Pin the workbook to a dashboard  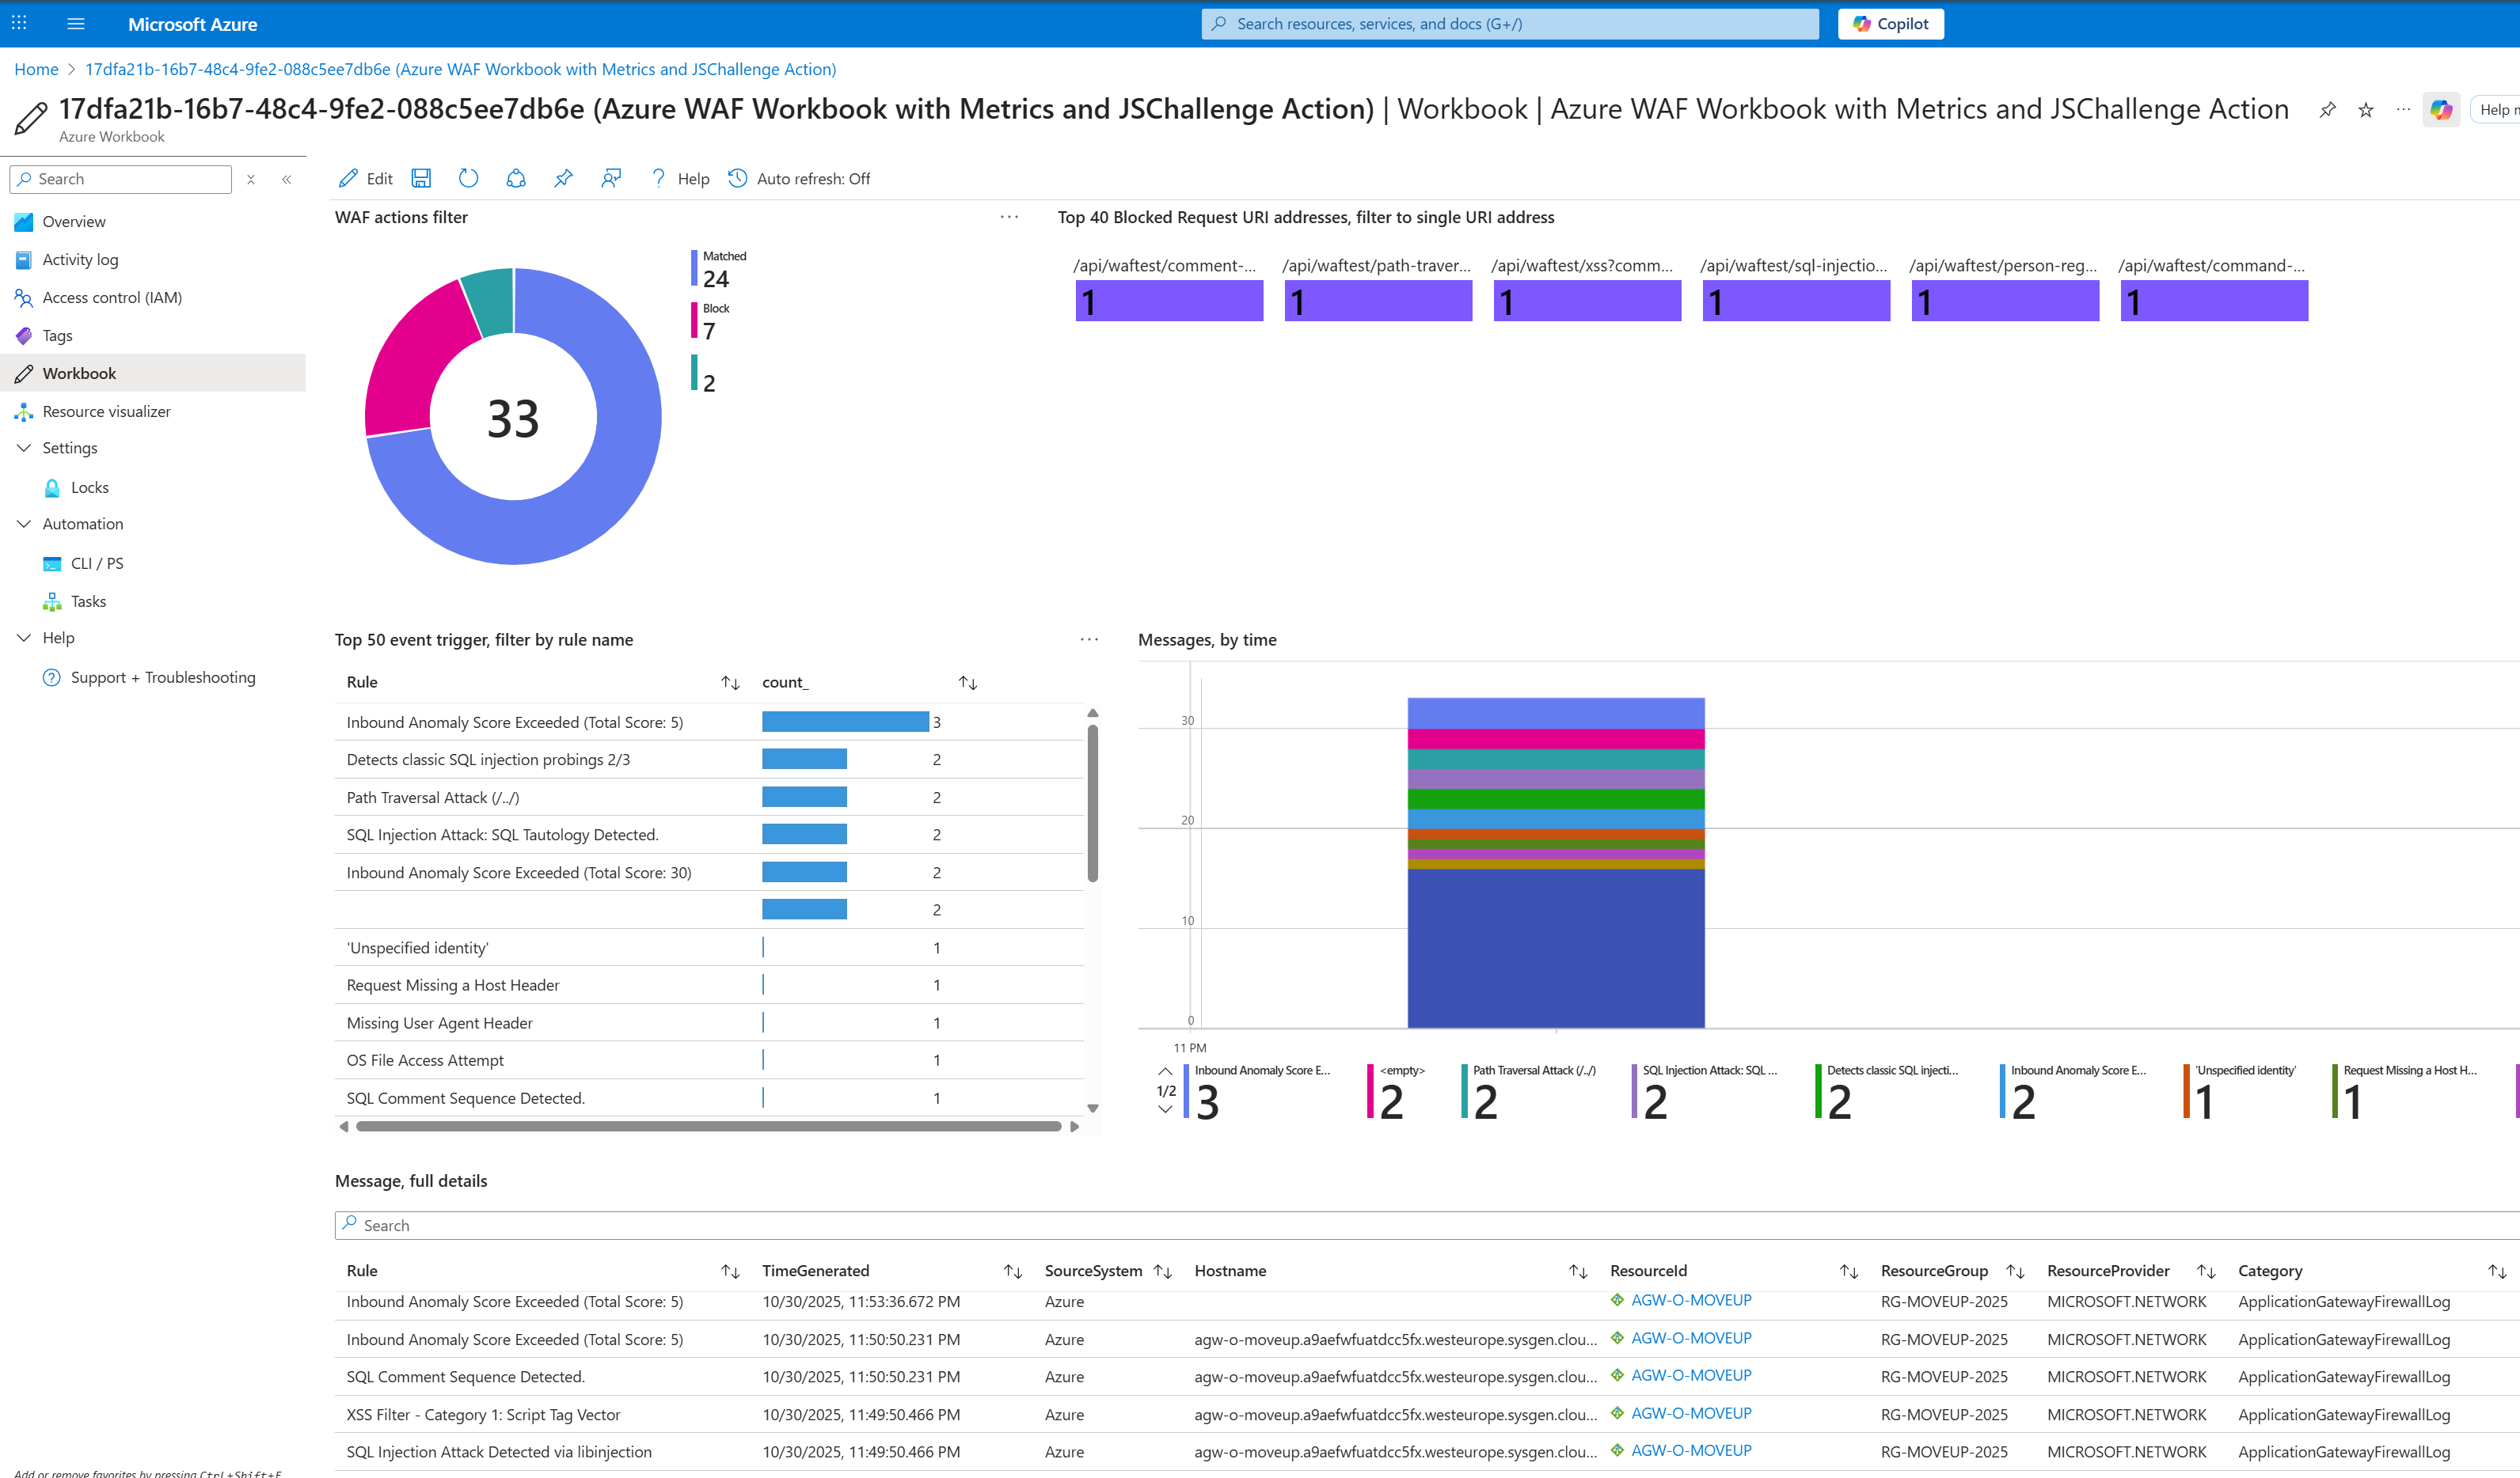[563, 178]
